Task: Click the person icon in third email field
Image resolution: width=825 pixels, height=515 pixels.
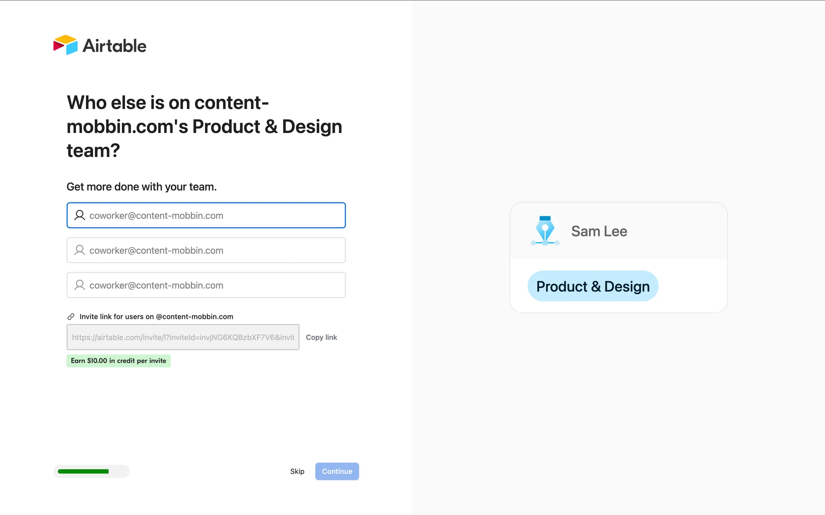Action: click(79, 285)
